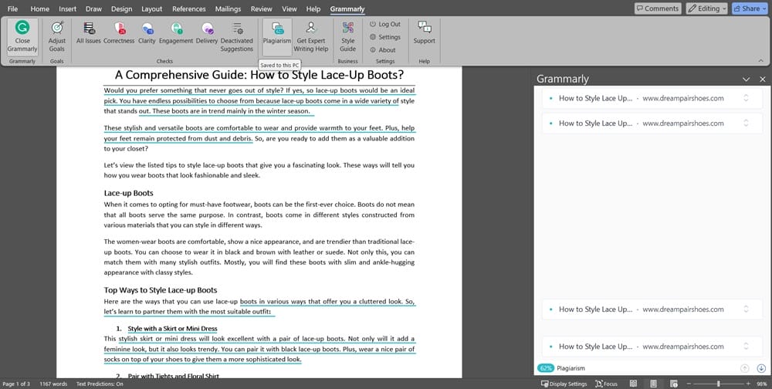Click the "Top Ways to Style Lace-up Boots" heading

tap(161, 290)
